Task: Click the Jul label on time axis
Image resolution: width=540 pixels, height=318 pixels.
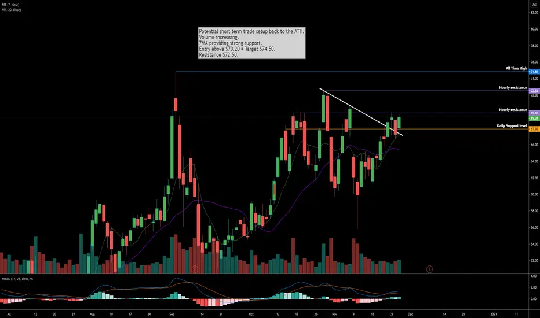Action: coord(9,314)
